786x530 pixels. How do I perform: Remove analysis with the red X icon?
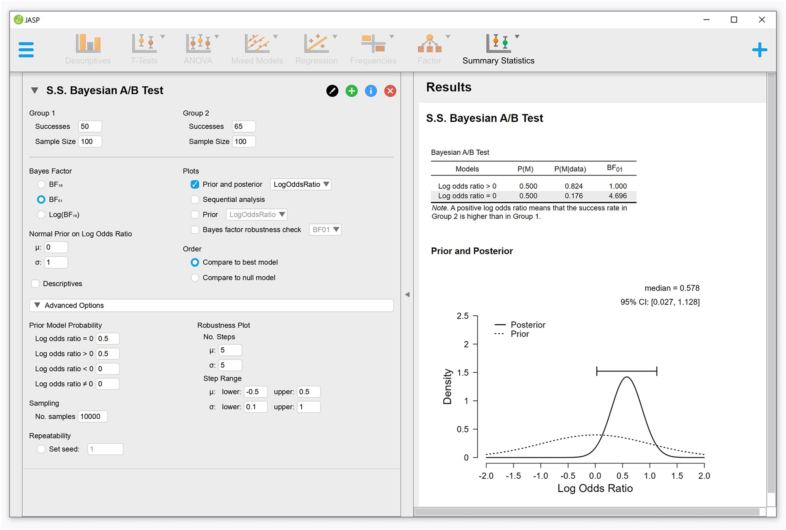tap(390, 91)
